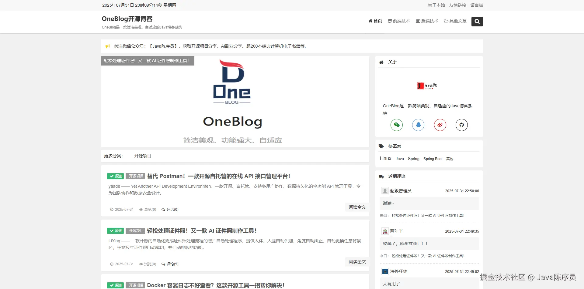This screenshot has width=584, height=289.
Task: Click the megaphone announcement icon
Action: click(x=108, y=46)
